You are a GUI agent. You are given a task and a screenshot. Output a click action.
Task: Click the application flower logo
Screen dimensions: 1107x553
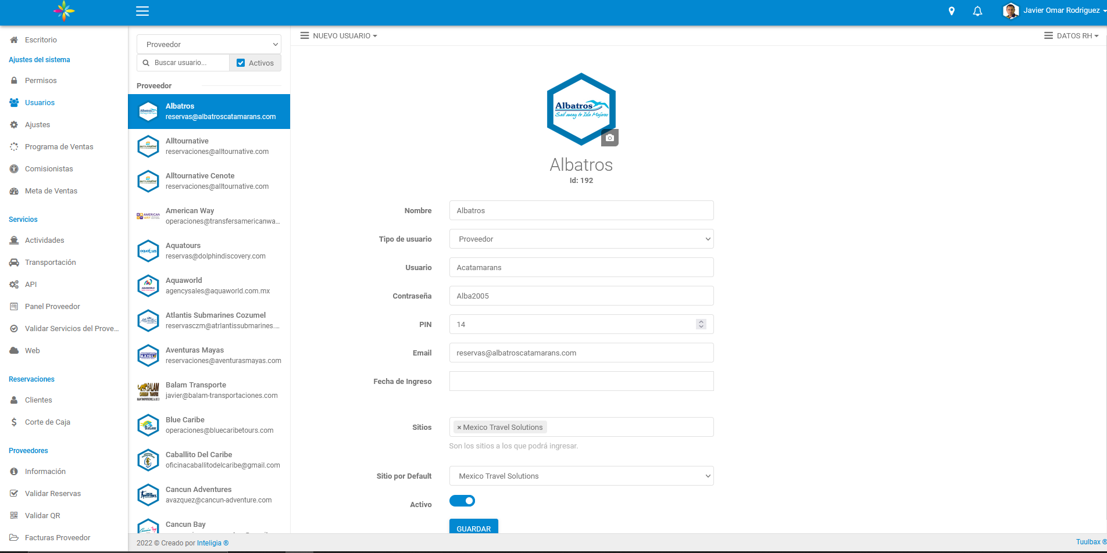[64, 11]
